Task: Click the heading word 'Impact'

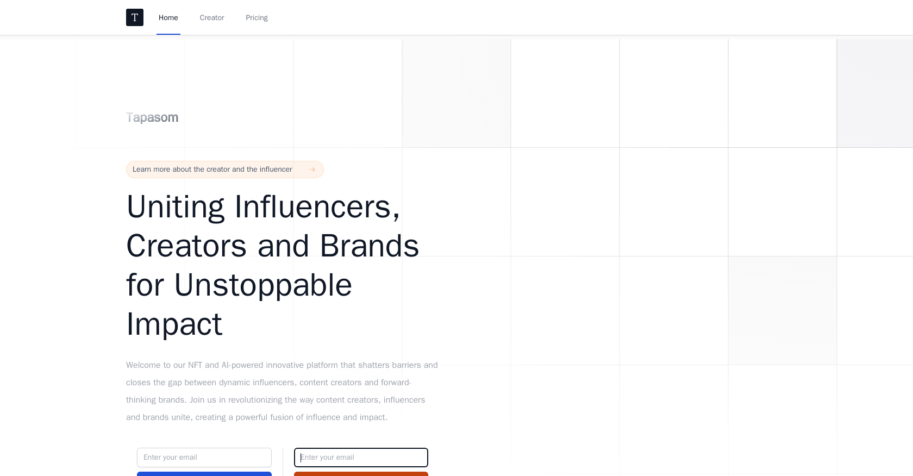Action: click(x=174, y=324)
